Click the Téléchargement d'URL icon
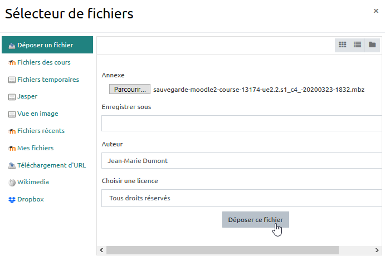385x261 pixels. 12,165
